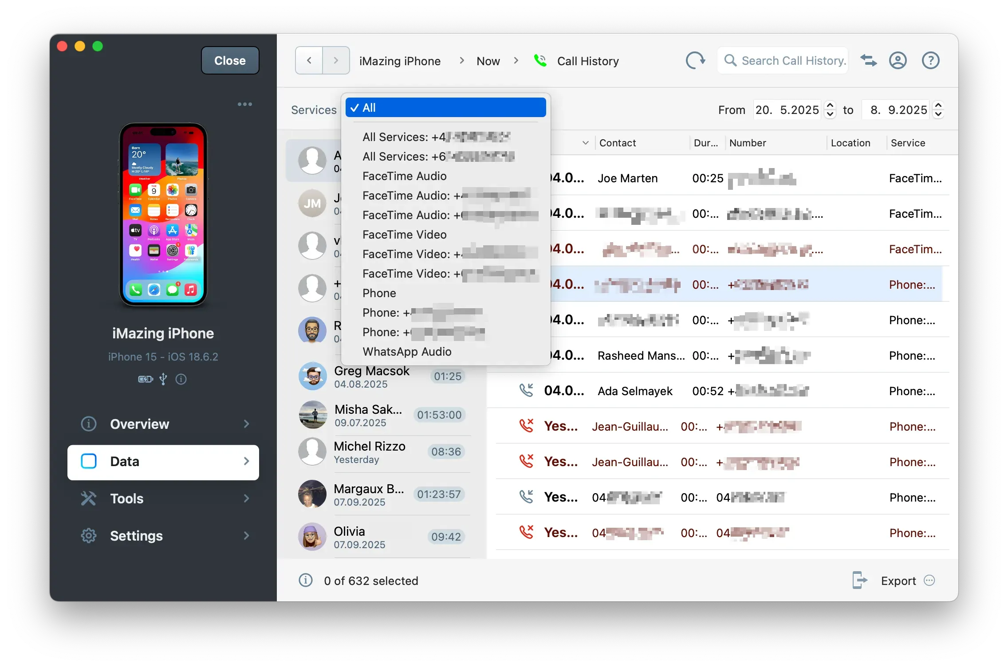Click the Close button

click(229, 60)
